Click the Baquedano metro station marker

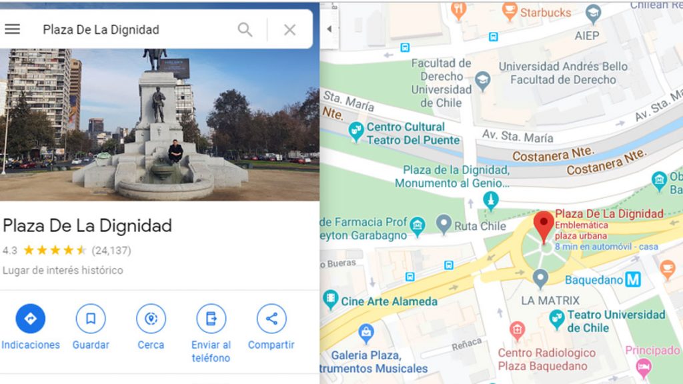tap(633, 279)
